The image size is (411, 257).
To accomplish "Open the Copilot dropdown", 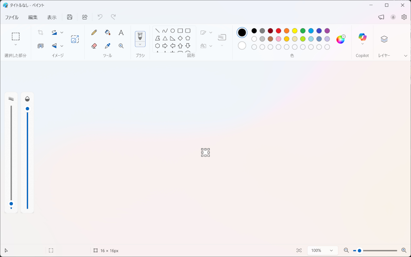I will [x=362, y=44].
